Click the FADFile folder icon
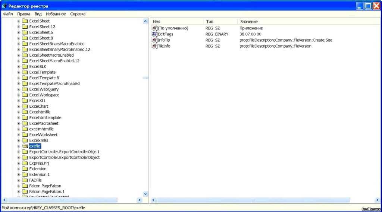This screenshot has width=382, height=212. [x=25, y=180]
